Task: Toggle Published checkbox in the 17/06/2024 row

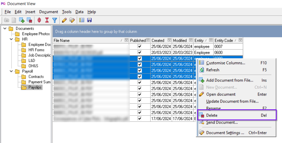Action: [x=139, y=118]
